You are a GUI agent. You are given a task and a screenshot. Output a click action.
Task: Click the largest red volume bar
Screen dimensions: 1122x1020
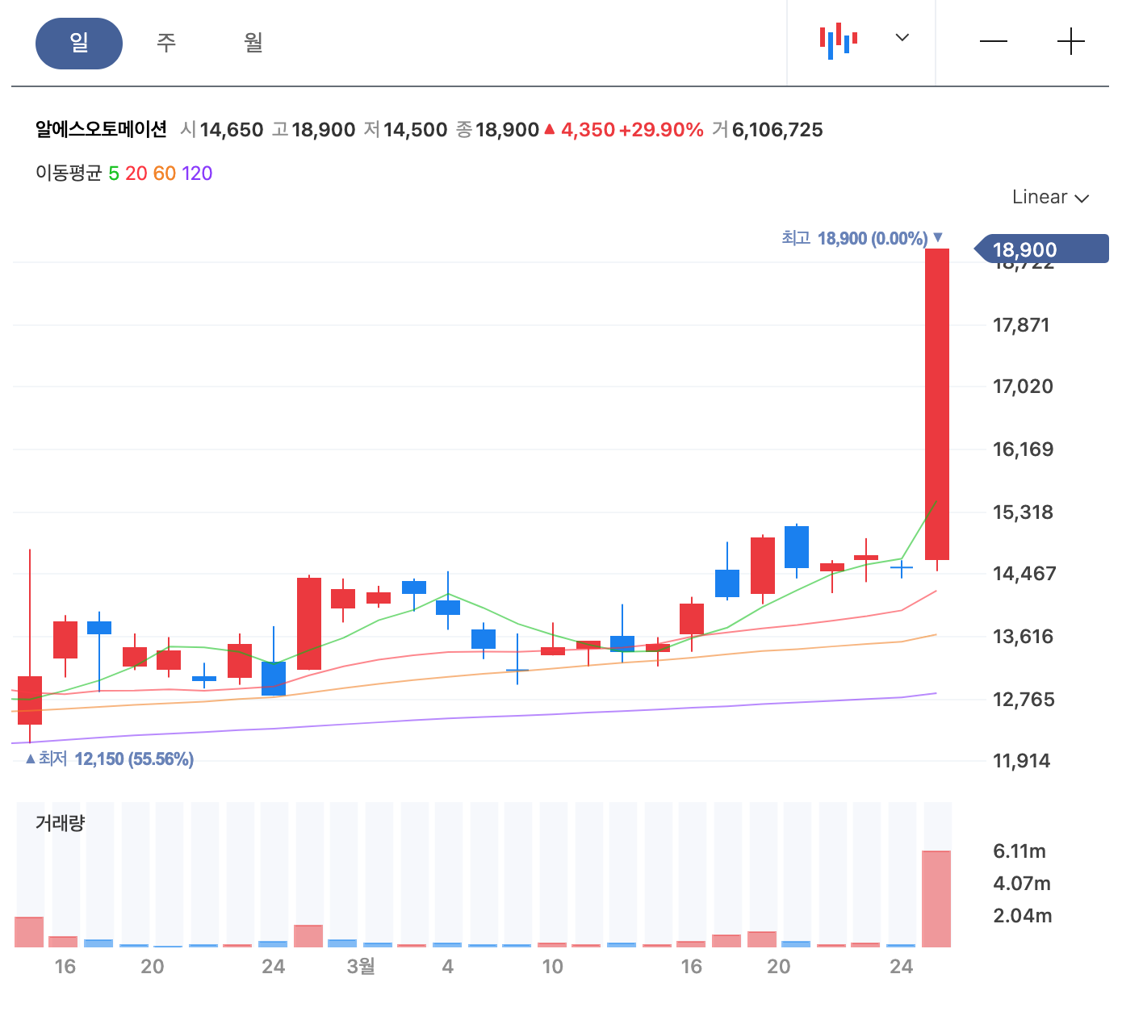point(936,898)
